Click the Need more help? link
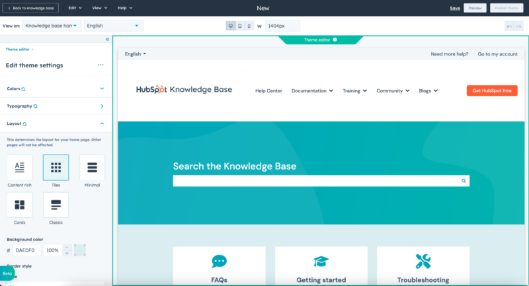 coord(450,54)
